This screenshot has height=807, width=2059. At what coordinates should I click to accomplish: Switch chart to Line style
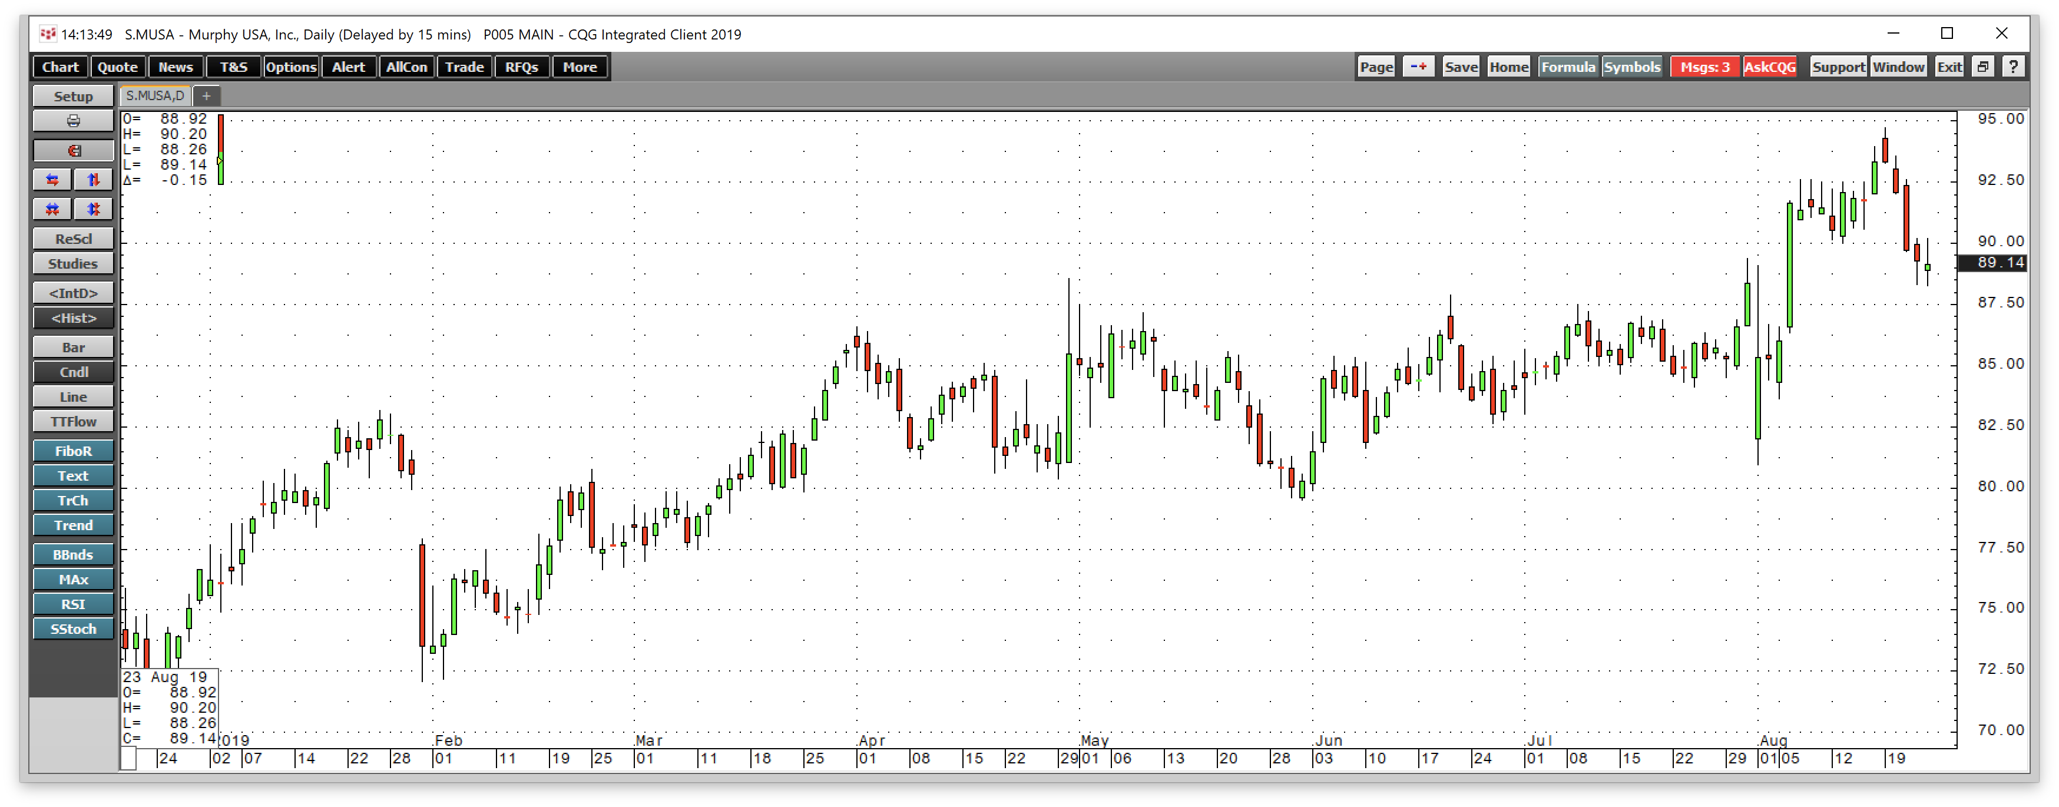pos(73,396)
